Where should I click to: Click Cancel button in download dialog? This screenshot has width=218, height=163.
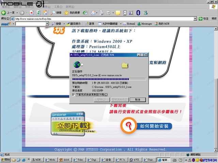[x=138, y=99]
